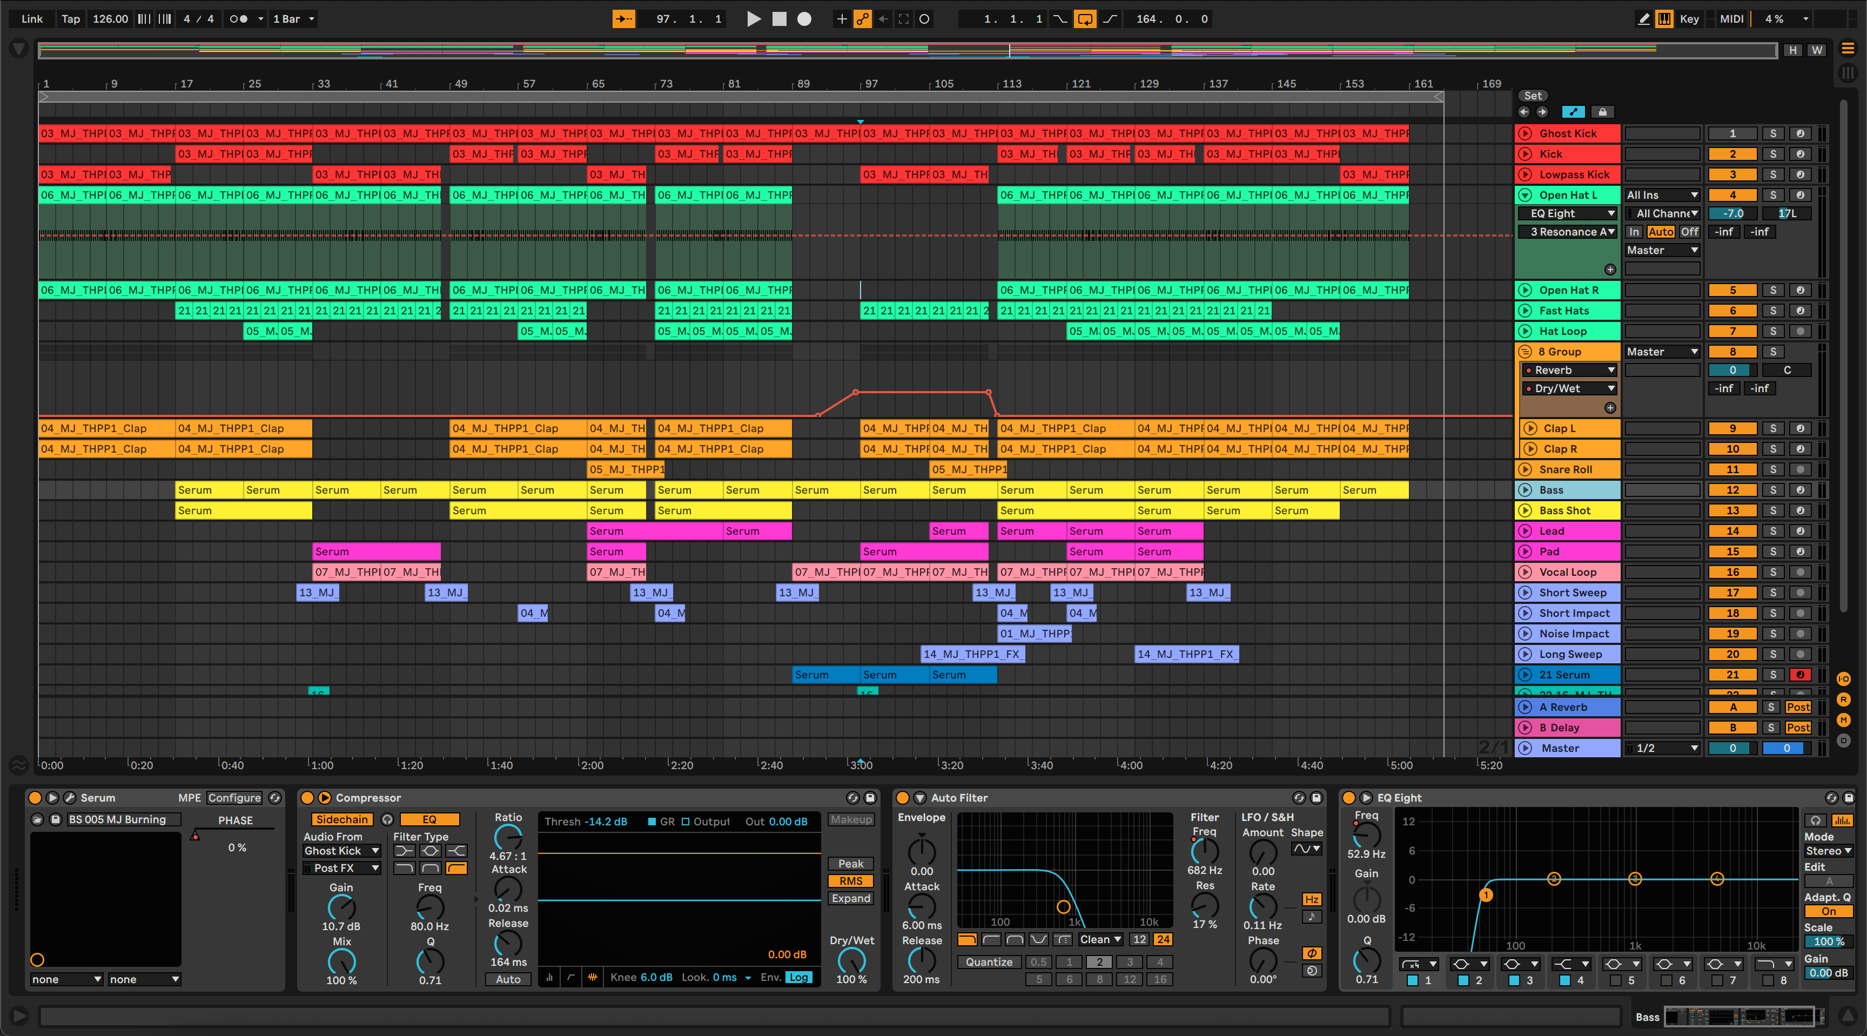Toggle track activator for Bass track
The image size is (1867, 1036).
click(1732, 490)
